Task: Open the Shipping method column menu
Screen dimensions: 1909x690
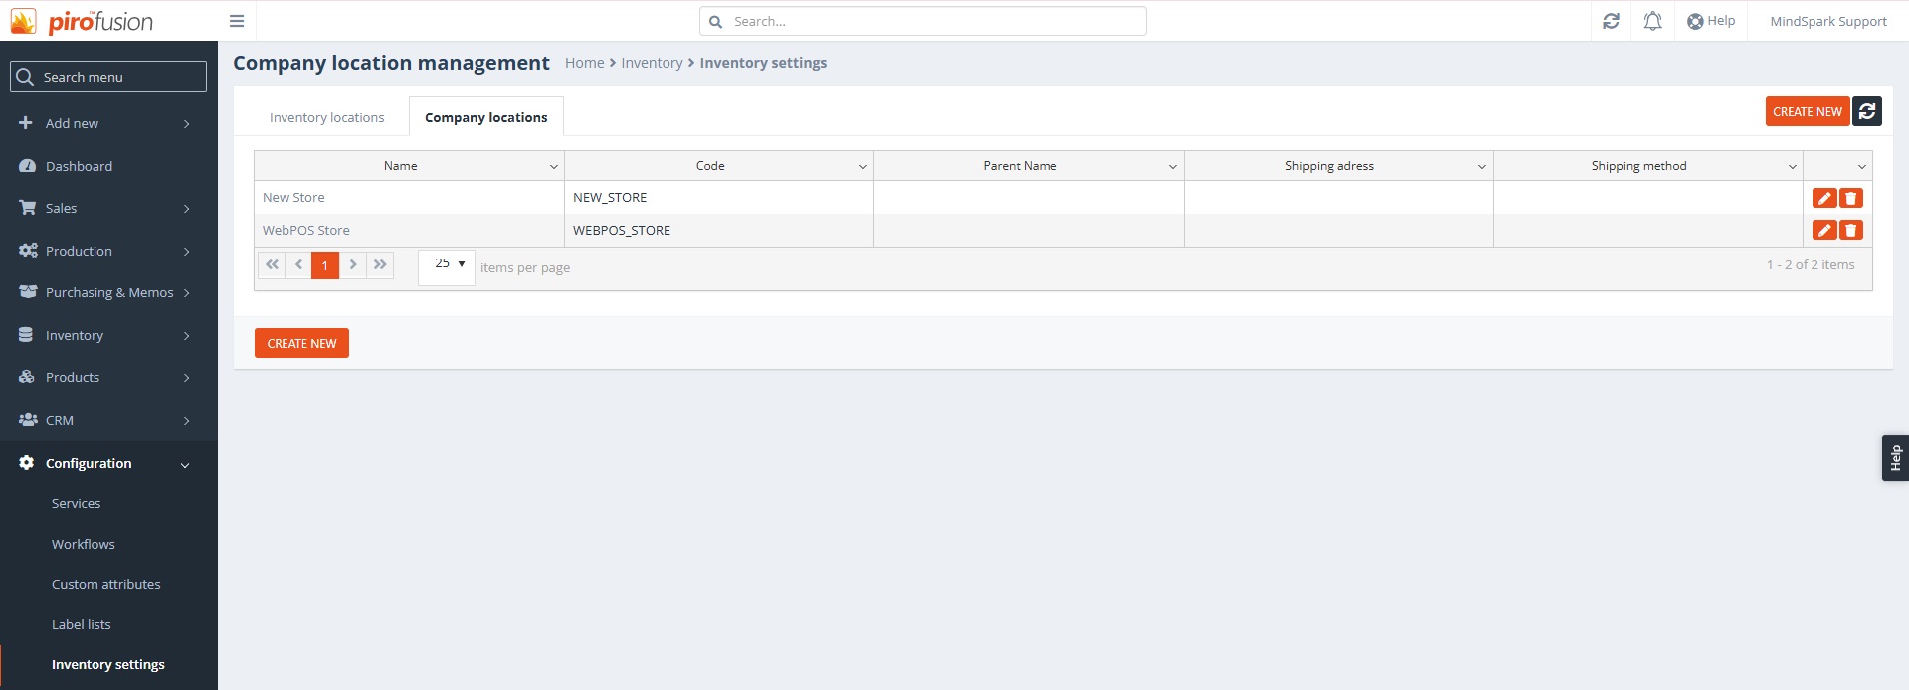Action: 1792,166
